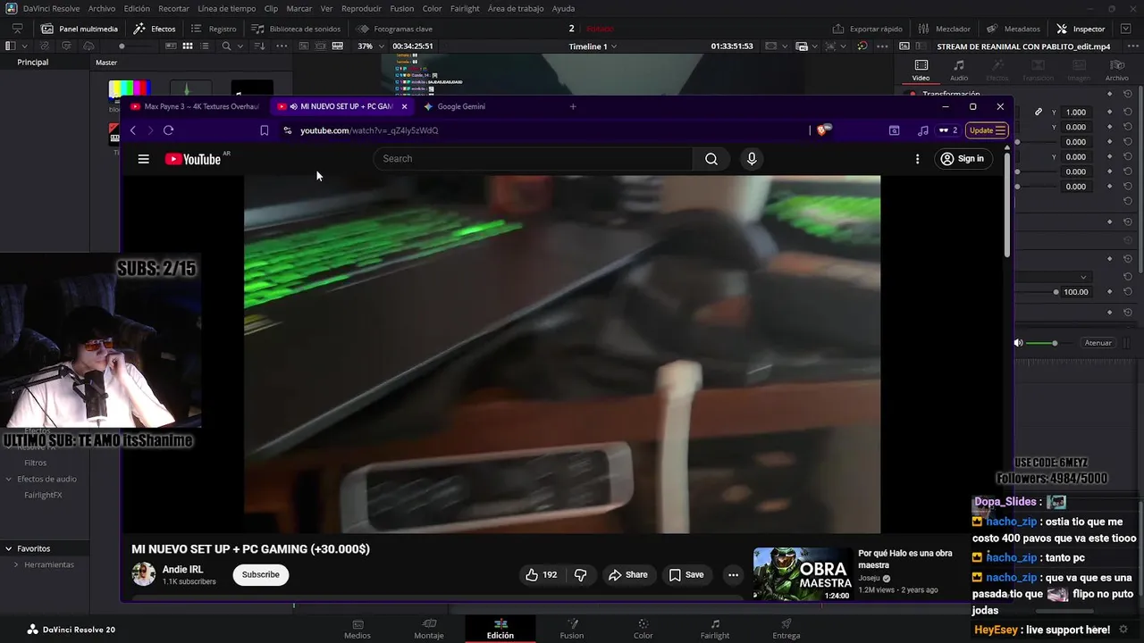Select the Video tab in the Inspector

click(x=921, y=70)
